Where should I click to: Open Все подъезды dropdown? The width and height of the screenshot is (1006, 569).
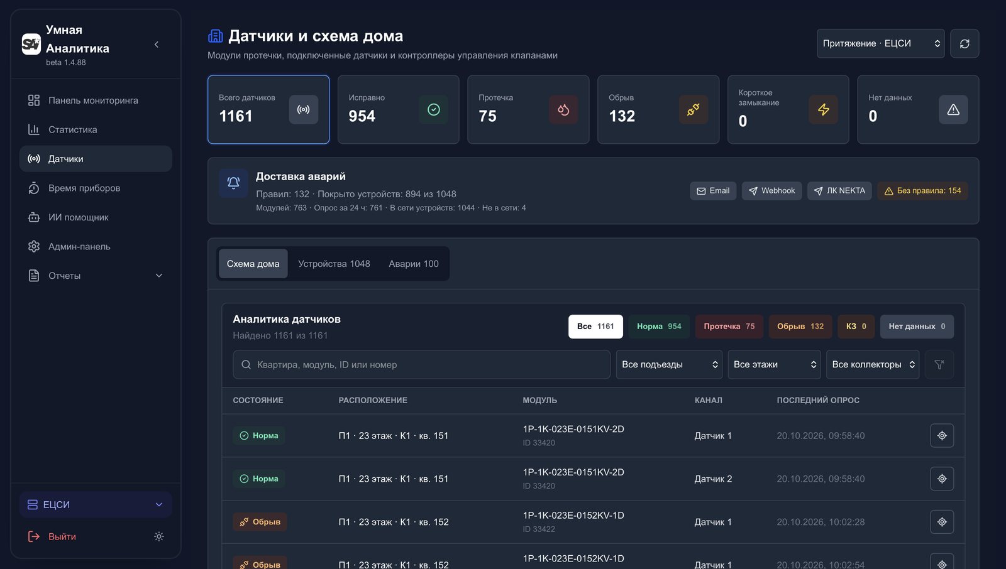point(669,364)
